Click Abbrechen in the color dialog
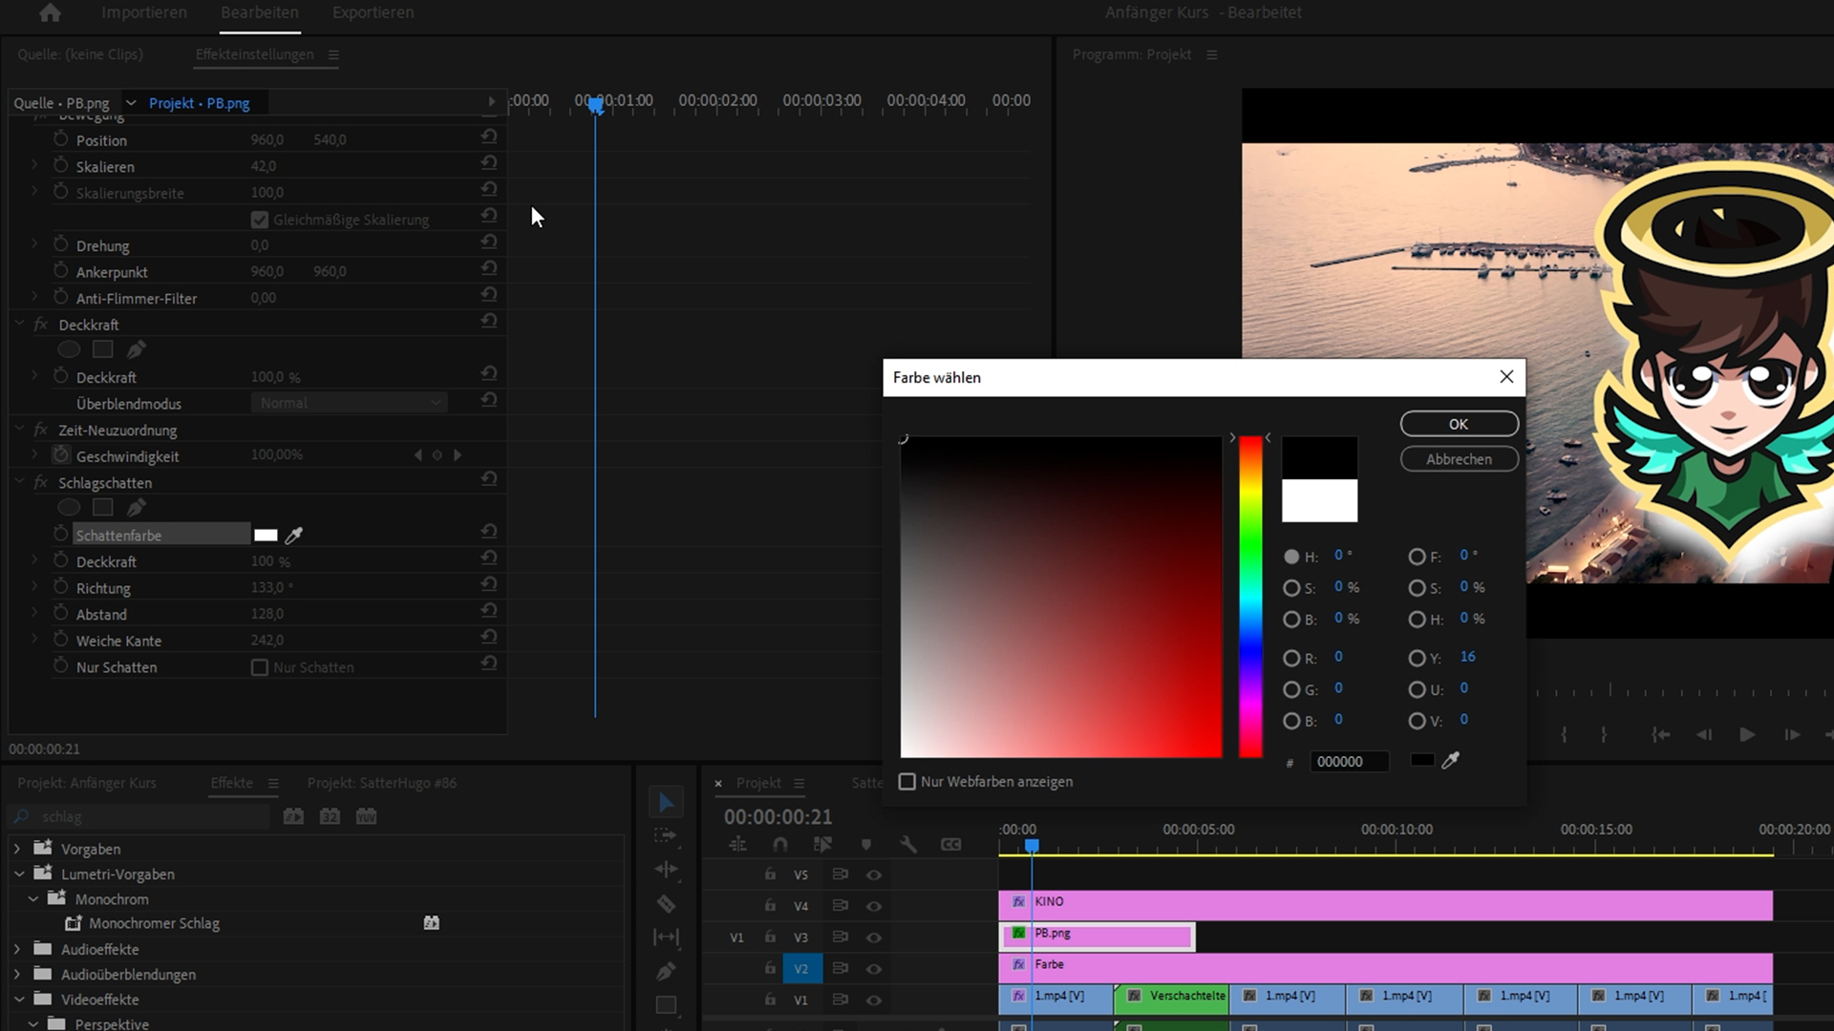Image resolution: width=1834 pixels, height=1031 pixels. coord(1459,459)
